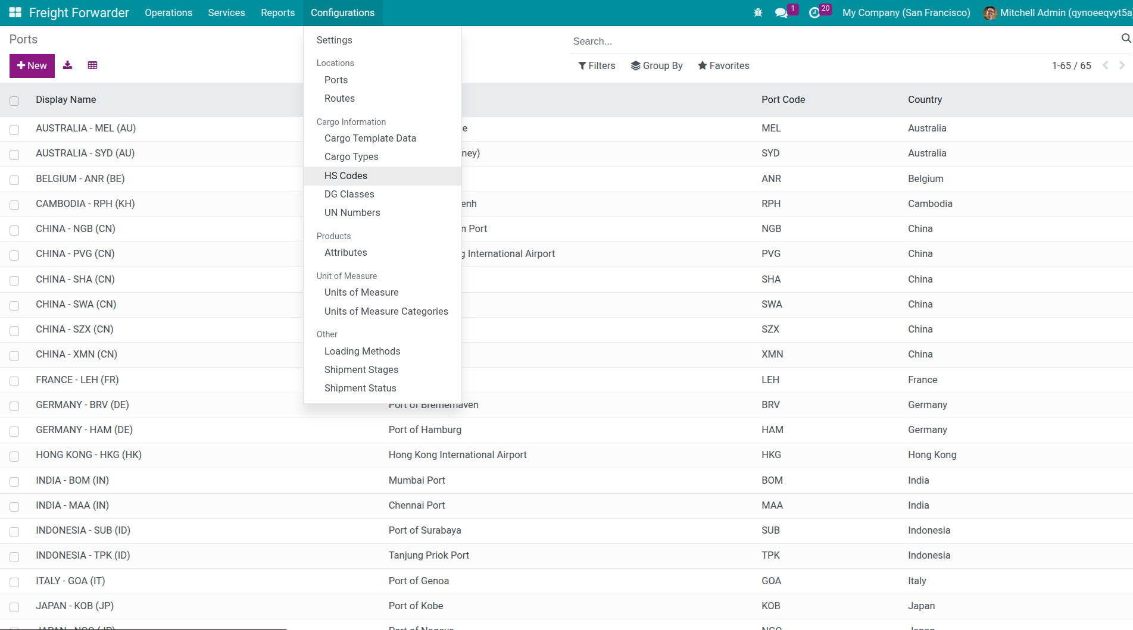Go to previous page arrow

point(1106,65)
